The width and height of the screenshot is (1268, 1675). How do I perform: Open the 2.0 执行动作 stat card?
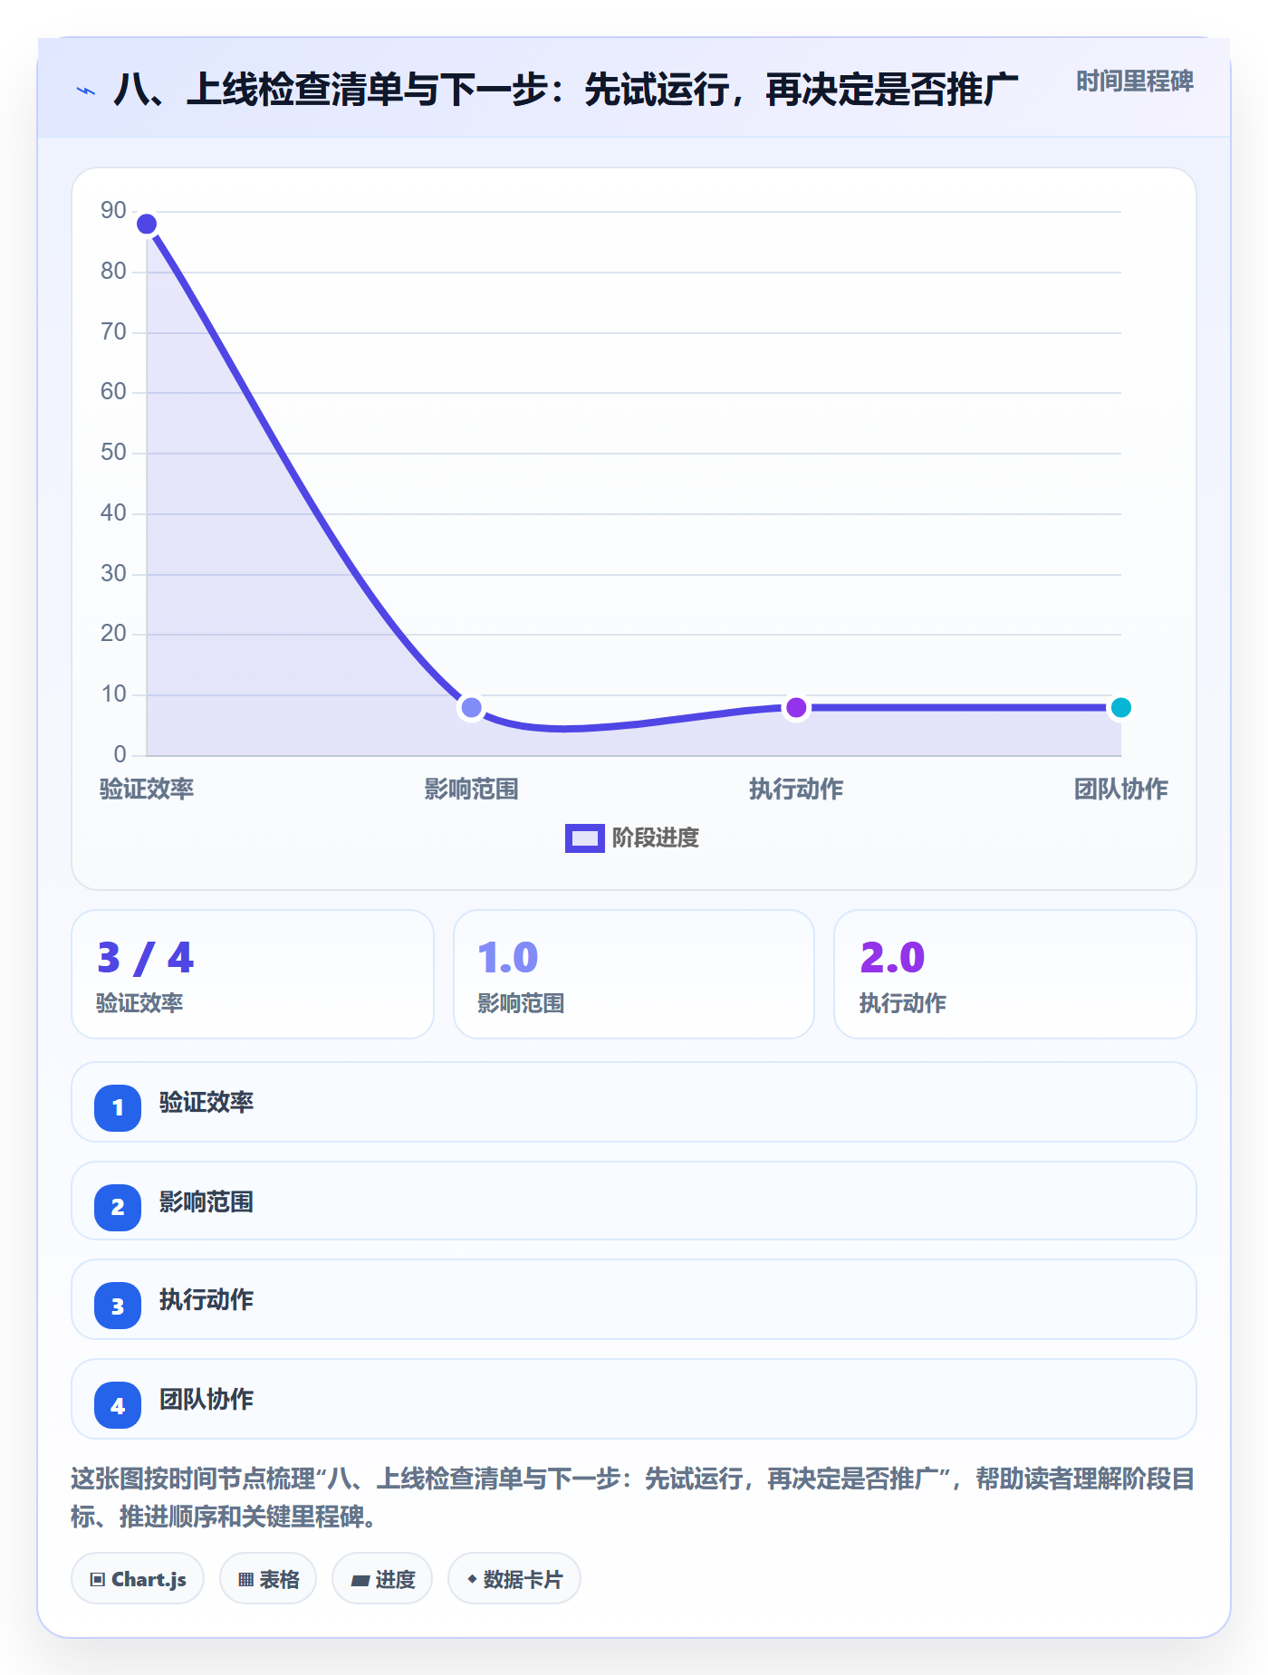1015,974
